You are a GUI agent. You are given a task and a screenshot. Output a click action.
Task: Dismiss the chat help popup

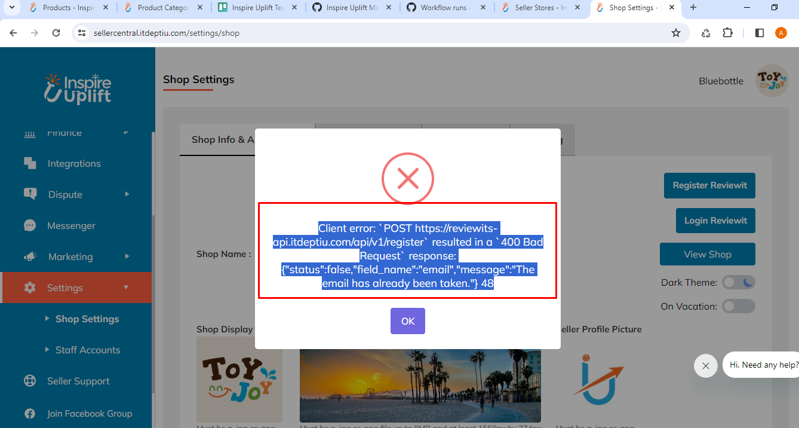(x=705, y=365)
